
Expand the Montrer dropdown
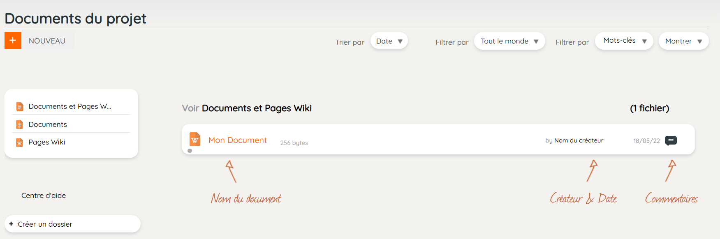684,41
